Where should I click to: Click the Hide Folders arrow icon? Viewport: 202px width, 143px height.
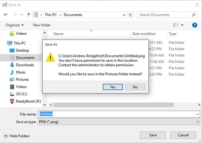click(x=6, y=136)
